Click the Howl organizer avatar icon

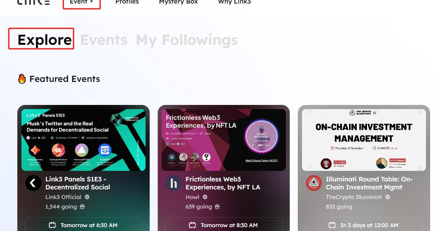(x=174, y=183)
